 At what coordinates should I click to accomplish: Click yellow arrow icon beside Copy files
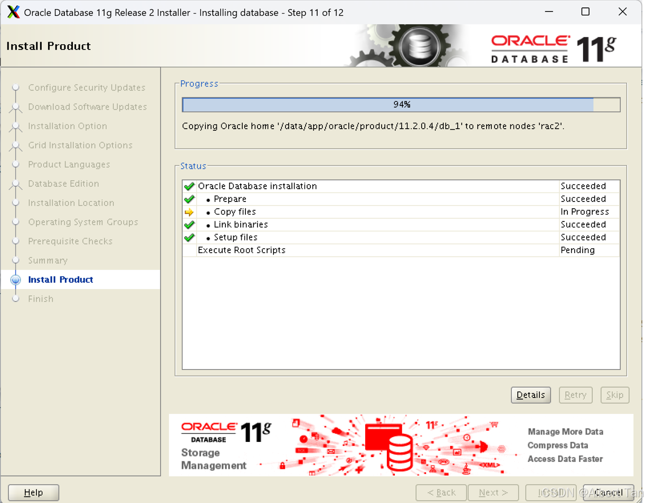[189, 212]
